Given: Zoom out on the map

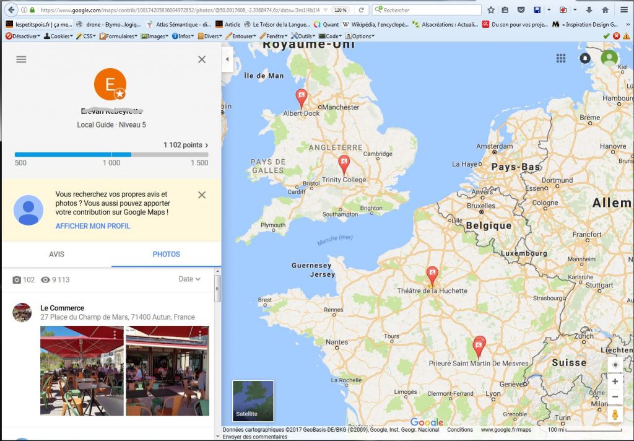Looking at the screenshot, I should (615, 397).
